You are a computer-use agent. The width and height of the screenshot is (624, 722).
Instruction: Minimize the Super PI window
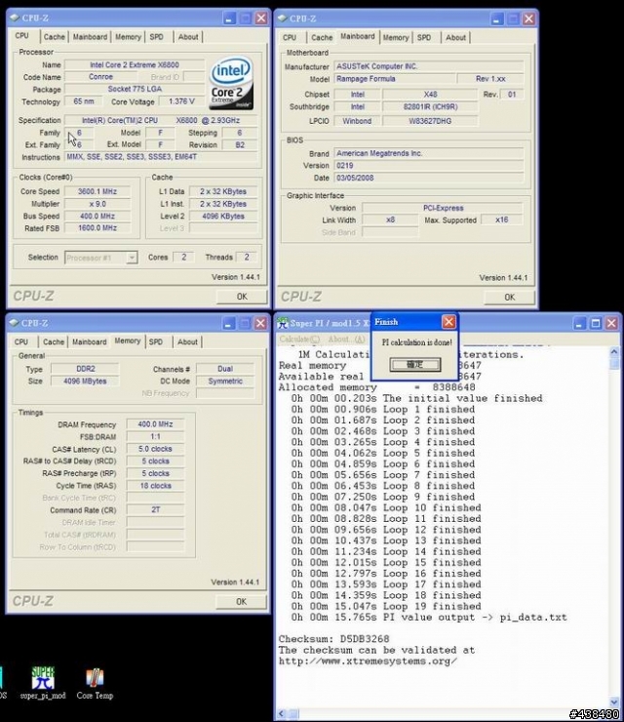tap(579, 323)
